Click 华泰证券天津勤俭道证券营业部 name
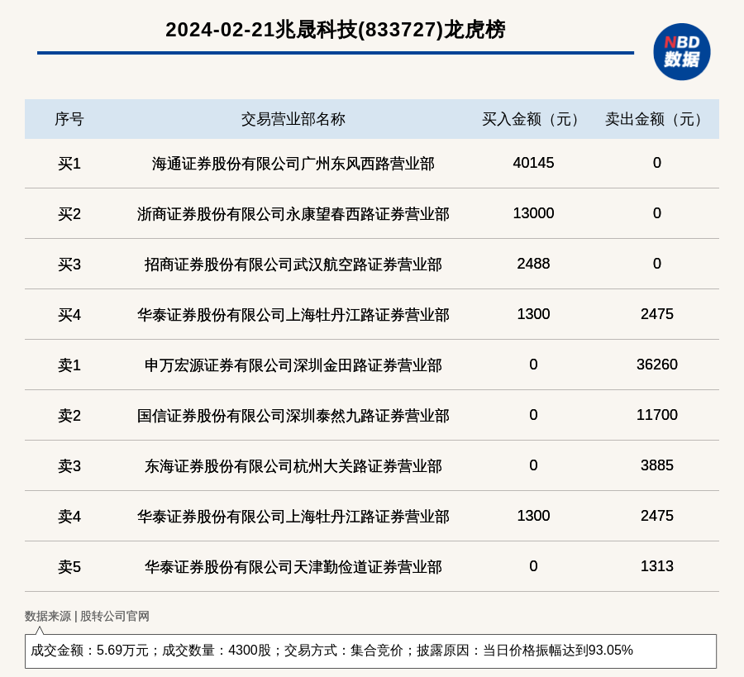This screenshot has height=677, width=744. click(x=293, y=567)
